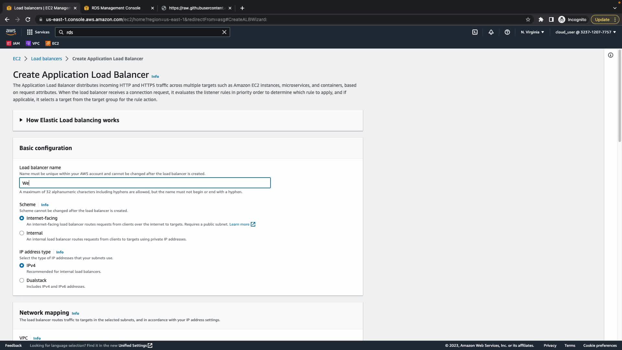Expand How Elastic Load balancing works
Screen dimensions: 622x350
point(73,120)
